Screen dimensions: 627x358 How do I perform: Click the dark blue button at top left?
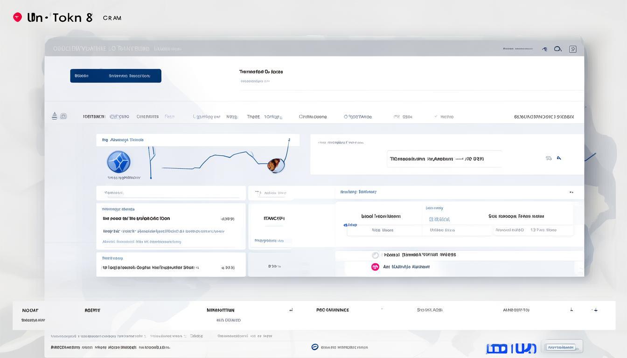tap(116, 76)
